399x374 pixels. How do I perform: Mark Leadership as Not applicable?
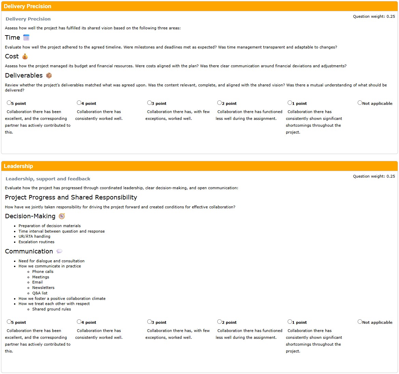click(360, 322)
